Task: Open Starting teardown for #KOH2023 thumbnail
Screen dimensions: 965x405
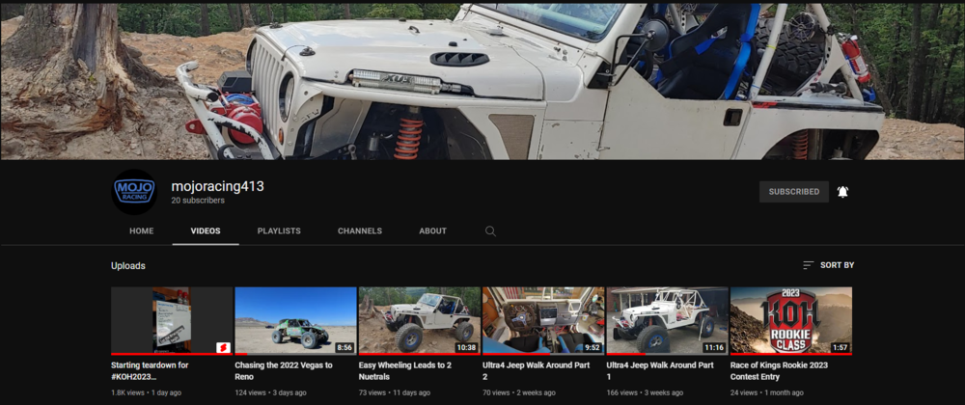Action: [172, 320]
